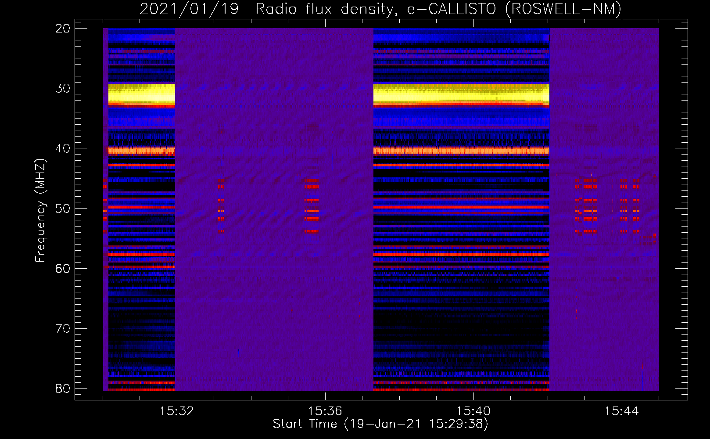Click the 15:44 time tick label
The height and width of the screenshot is (439, 710).
(621, 411)
